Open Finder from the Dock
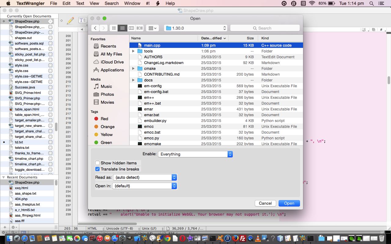391x244 pixels. click(x=9, y=239)
